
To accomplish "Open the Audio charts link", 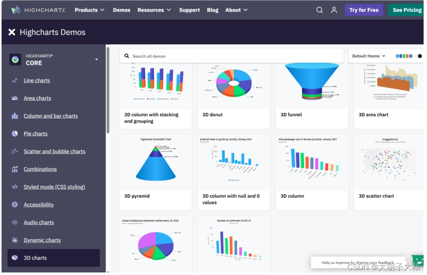I will [39, 222].
